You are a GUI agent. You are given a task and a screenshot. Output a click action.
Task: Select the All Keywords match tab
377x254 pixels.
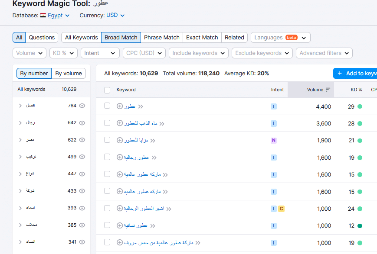point(81,38)
